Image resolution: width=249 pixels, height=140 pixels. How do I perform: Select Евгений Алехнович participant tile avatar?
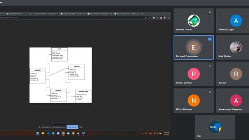[x=194, y=47]
